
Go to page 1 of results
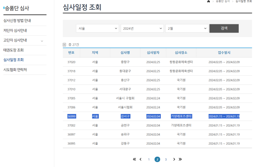pos(149,159)
